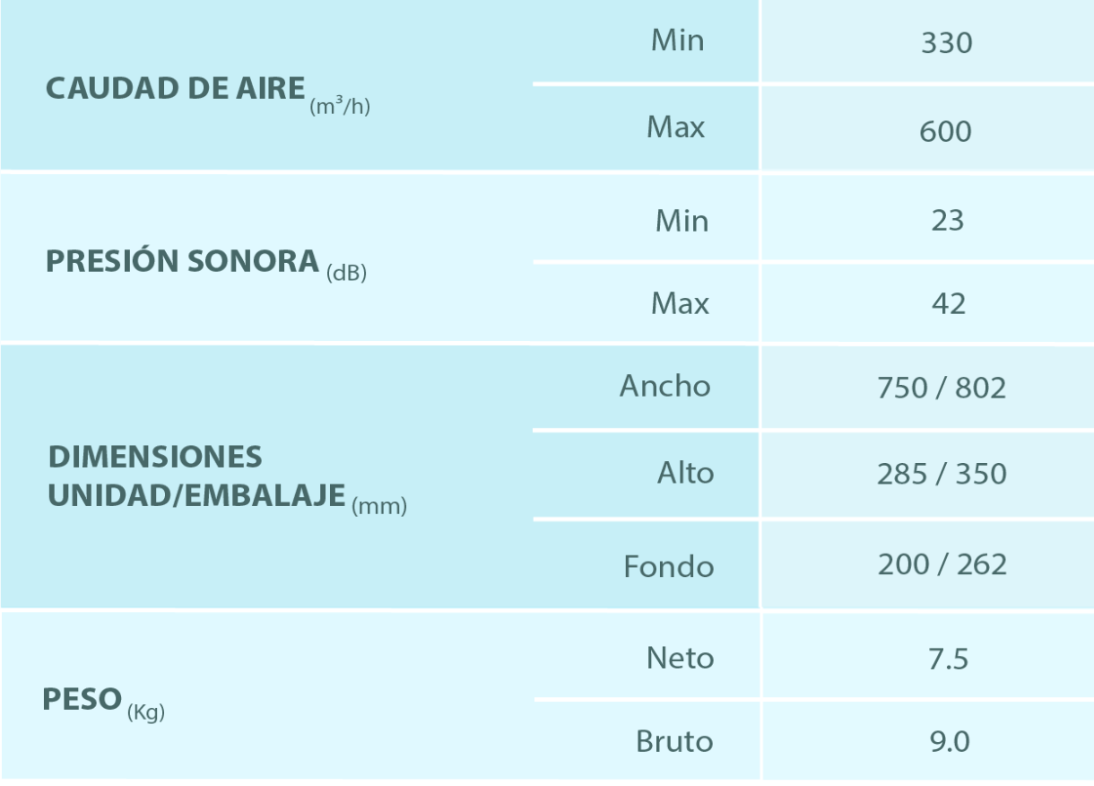Click the 285 / 350 height value
Screen dimensions: 1094x786
942,474
